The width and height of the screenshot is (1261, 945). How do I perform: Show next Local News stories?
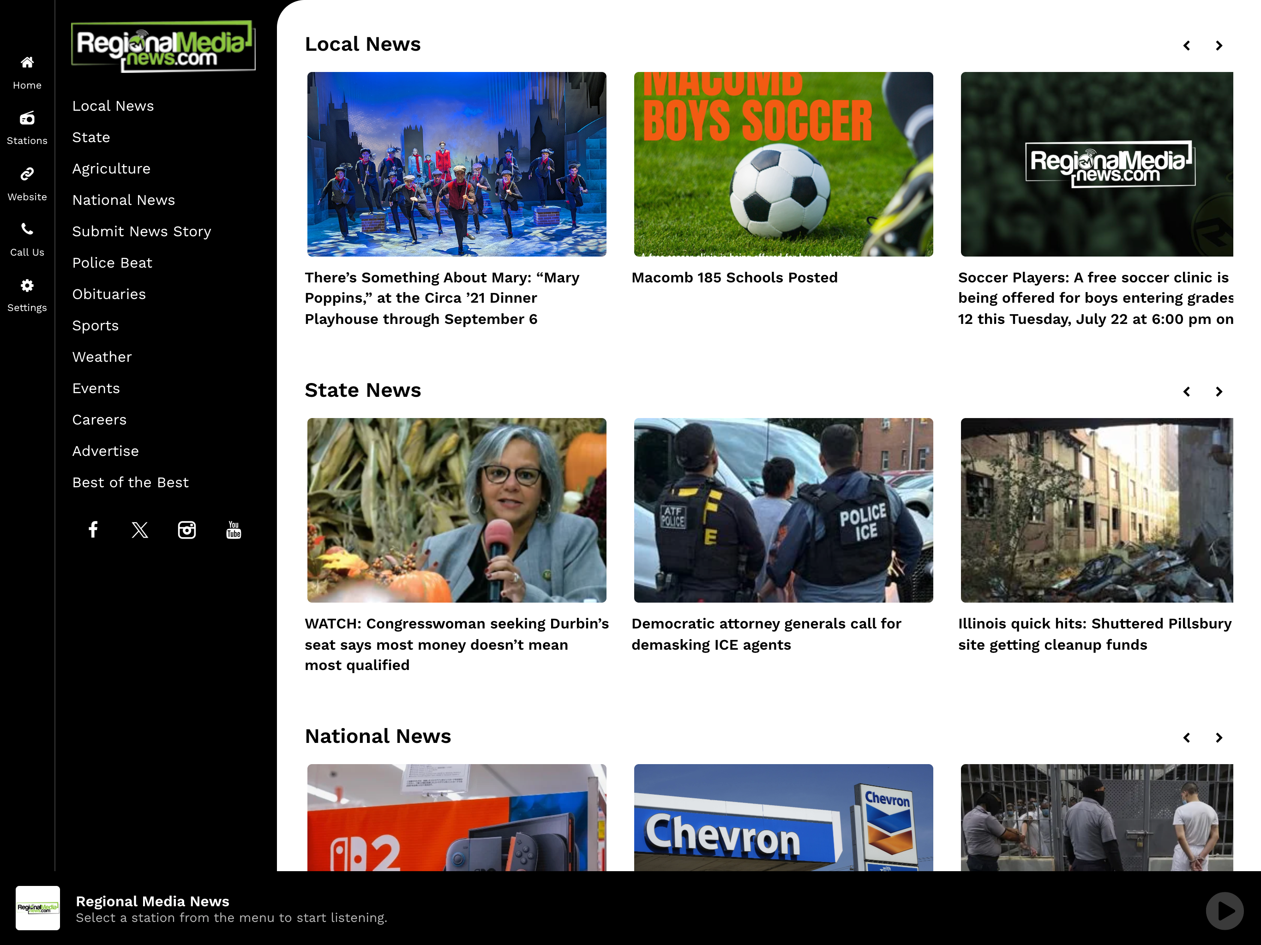coord(1219,45)
